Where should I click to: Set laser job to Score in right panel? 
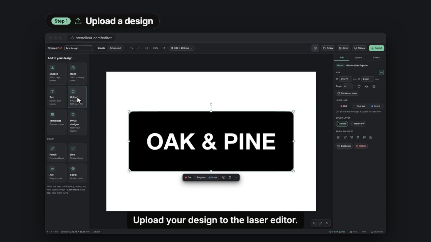pos(375,106)
